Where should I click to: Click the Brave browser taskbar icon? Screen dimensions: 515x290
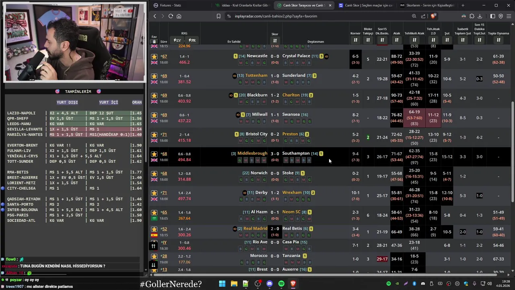(x=293, y=284)
